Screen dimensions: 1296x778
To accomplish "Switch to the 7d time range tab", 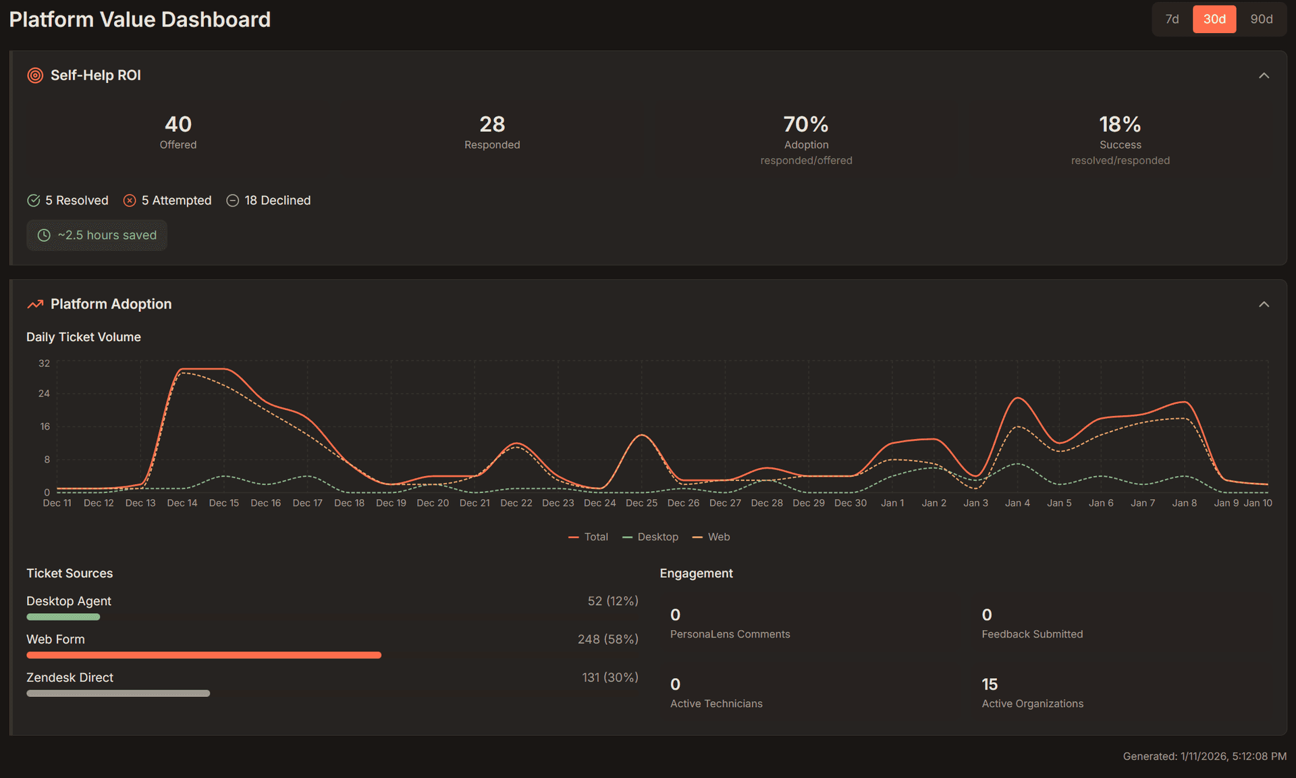I will (1171, 19).
